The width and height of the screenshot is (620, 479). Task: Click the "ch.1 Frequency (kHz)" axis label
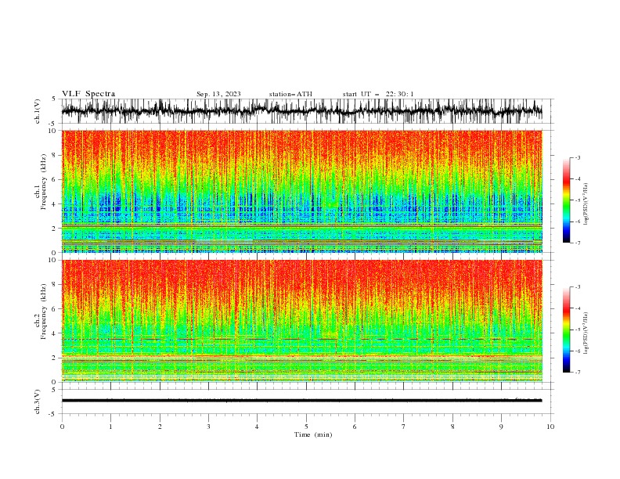coord(41,181)
